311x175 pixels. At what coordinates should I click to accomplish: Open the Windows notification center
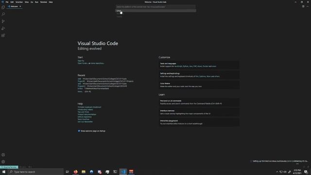(x=306, y=172)
